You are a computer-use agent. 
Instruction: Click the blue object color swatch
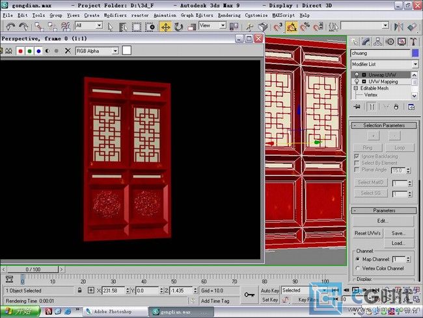click(x=415, y=53)
